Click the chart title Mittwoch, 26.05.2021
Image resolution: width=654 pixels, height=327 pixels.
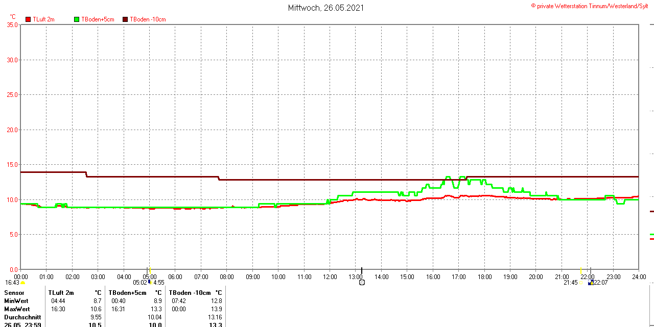(326, 8)
